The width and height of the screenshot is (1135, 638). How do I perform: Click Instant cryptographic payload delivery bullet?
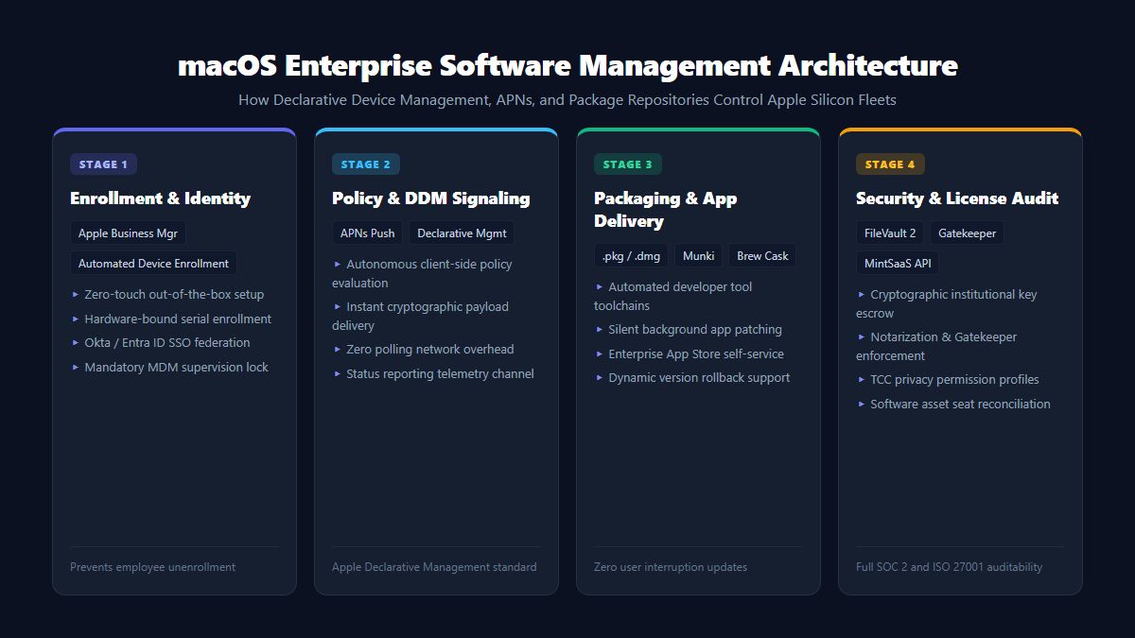(x=420, y=317)
